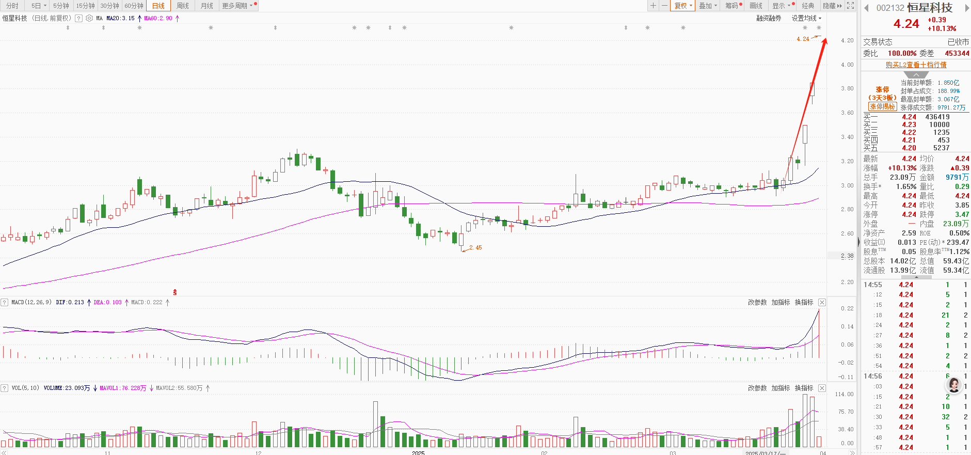Open the 购买L2查看十档行情 link

(x=916, y=65)
